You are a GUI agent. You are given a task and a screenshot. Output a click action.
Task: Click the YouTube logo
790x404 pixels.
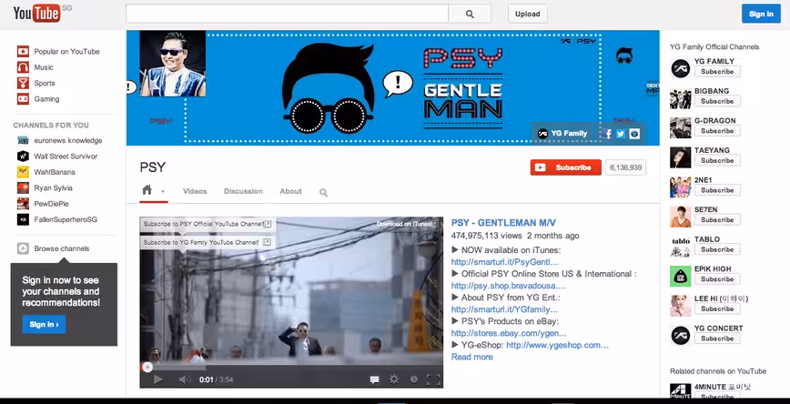pyautogui.click(x=36, y=14)
